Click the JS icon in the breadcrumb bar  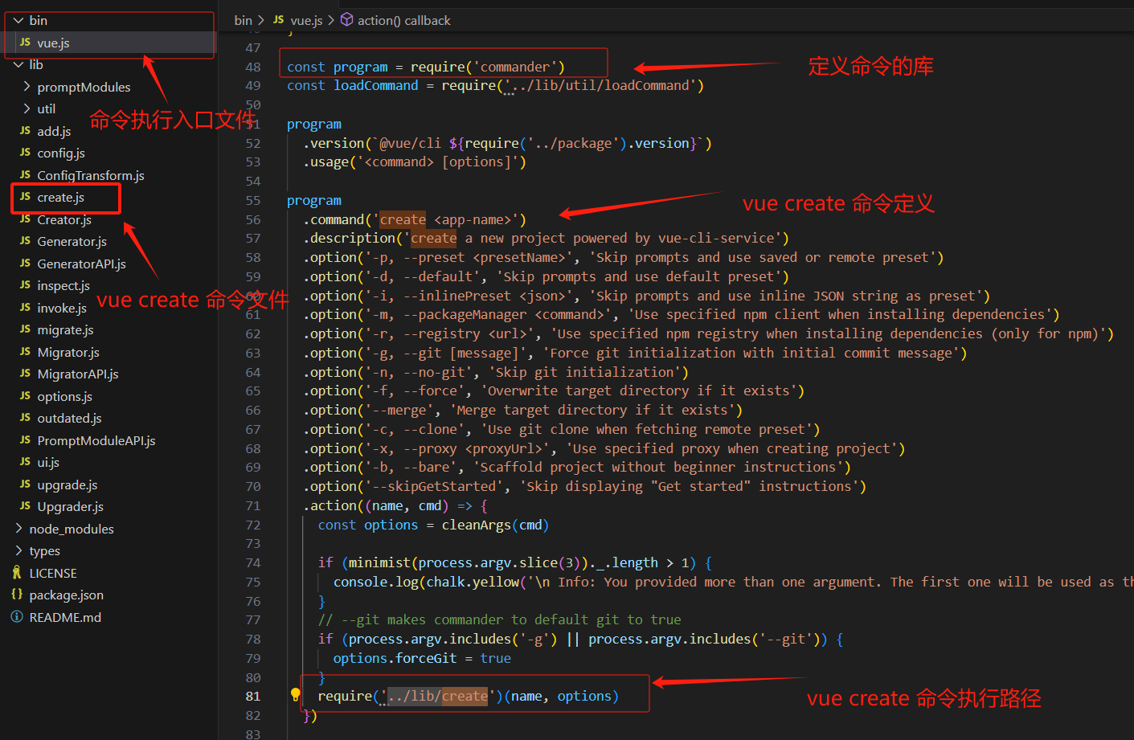278,20
